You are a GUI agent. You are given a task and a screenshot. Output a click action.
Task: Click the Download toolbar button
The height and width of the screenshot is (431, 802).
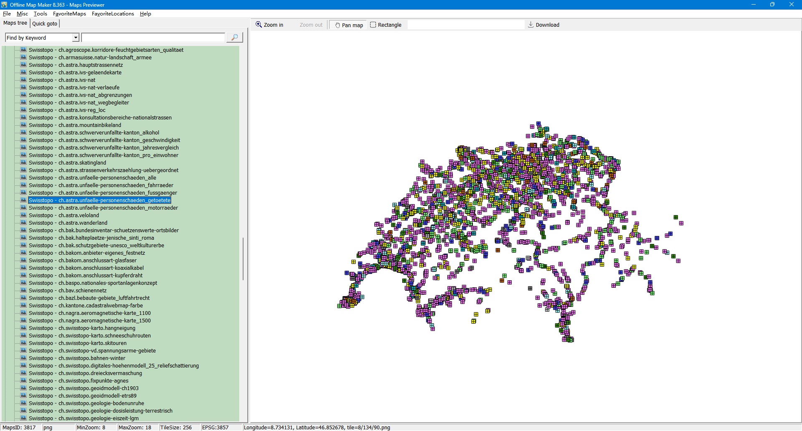pos(543,25)
